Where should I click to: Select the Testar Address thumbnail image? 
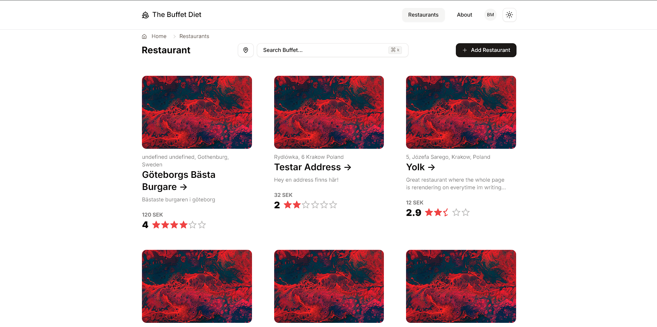329,112
